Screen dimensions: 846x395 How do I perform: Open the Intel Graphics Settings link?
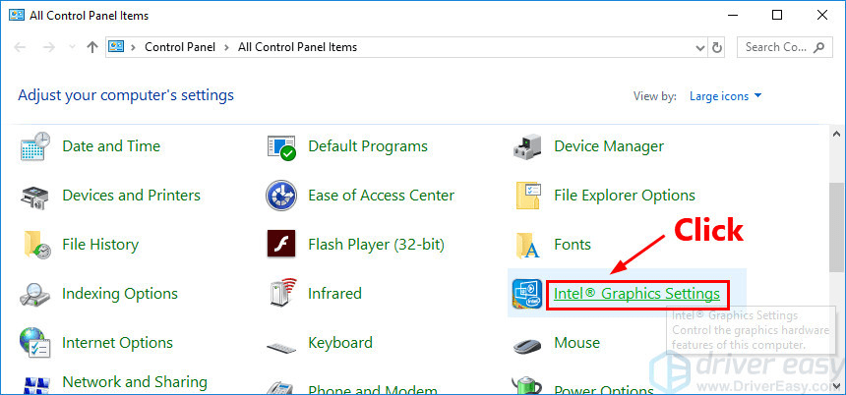(636, 294)
